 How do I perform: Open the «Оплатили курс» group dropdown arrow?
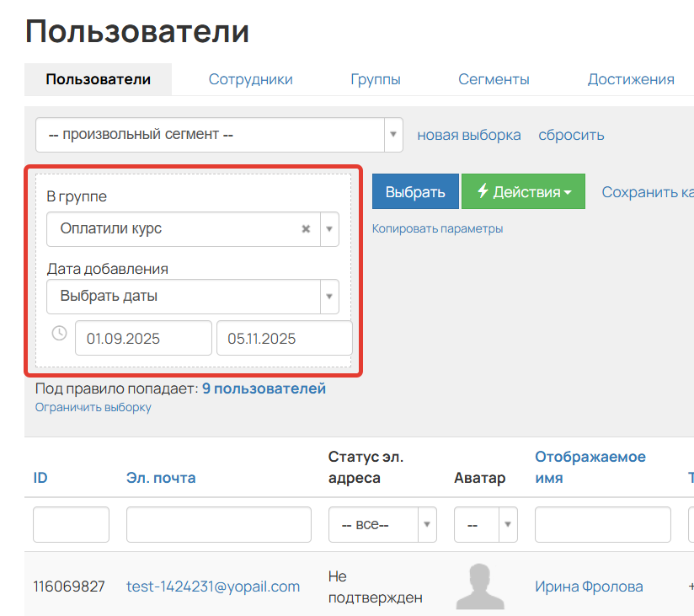pos(328,228)
